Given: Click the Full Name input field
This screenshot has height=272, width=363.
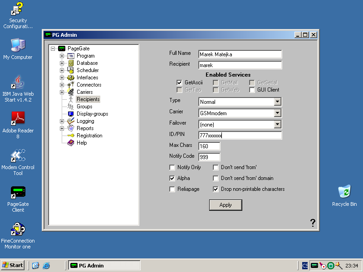Looking at the screenshot, I should pos(240,54).
